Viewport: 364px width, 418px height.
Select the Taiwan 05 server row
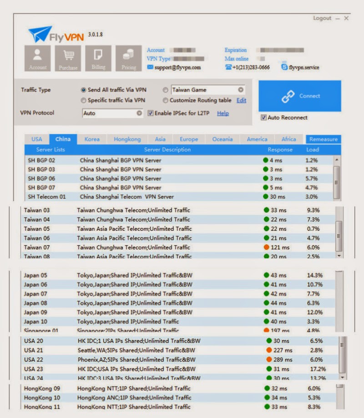[x=178, y=229]
